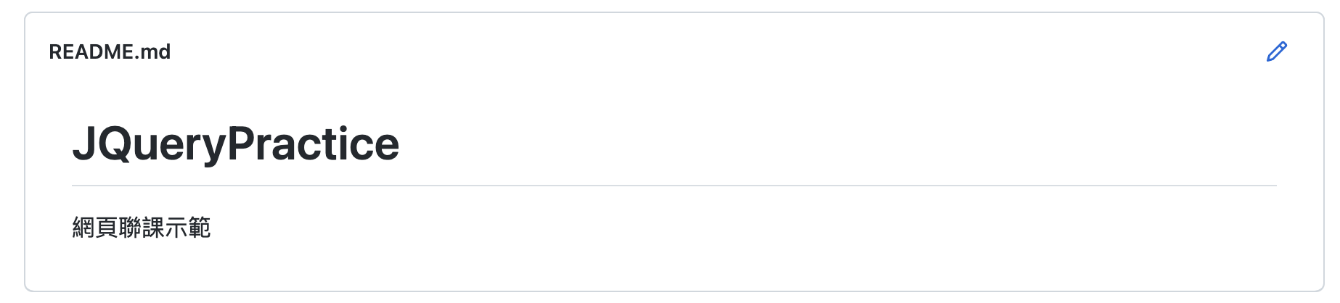Screen dimensions: 1340x303
Task: Open the README.md file label
Action: [x=110, y=52]
